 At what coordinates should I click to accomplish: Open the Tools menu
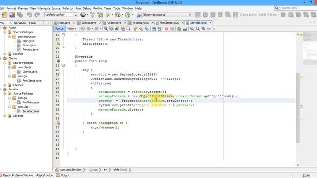117,8
